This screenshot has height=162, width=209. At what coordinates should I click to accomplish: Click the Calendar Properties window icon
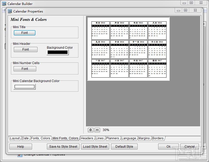[x=10, y=11]
